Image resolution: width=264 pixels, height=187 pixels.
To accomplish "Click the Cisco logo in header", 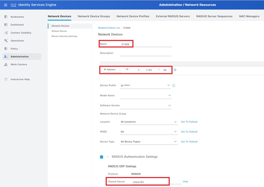I will click(13, 5).
